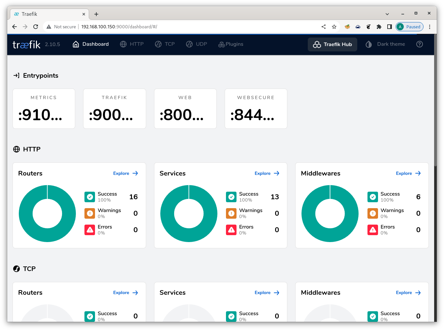The height and width of the screenshot is (330, 444).
Task: Explore HTTP Services link
Action: (x=267, y=173)
